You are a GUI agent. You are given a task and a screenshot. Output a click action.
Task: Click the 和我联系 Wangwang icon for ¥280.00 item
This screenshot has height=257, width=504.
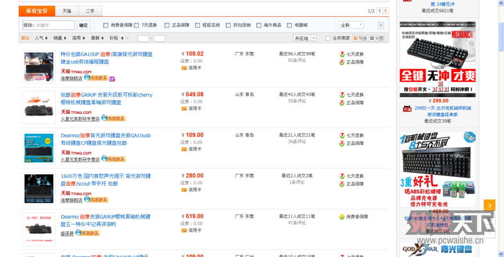click(96, 199)
